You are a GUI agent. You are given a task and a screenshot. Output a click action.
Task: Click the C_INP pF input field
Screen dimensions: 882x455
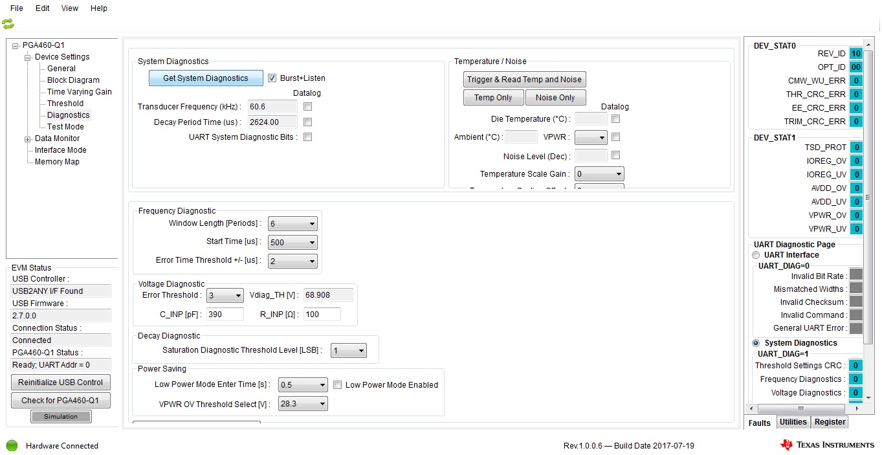coord(225,315)
